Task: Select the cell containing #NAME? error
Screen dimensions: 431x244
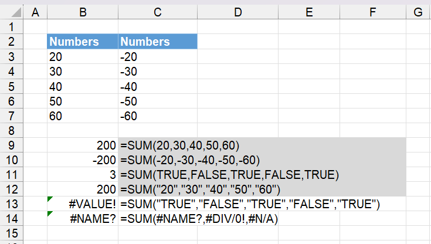Action: [83, 219]
